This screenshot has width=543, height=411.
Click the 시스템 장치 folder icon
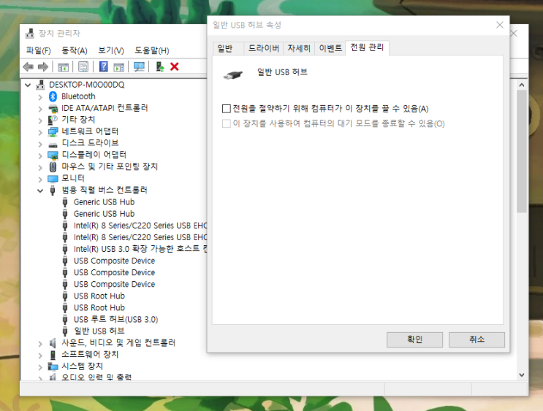click(53, 366)
